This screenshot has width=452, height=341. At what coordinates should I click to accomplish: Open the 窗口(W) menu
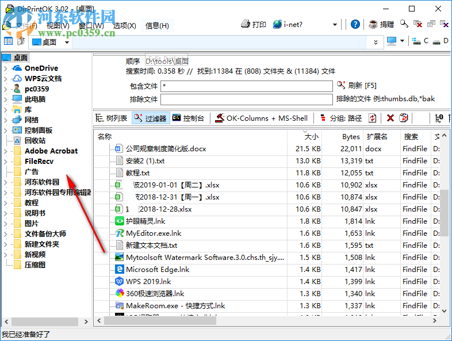click(91, 26)
